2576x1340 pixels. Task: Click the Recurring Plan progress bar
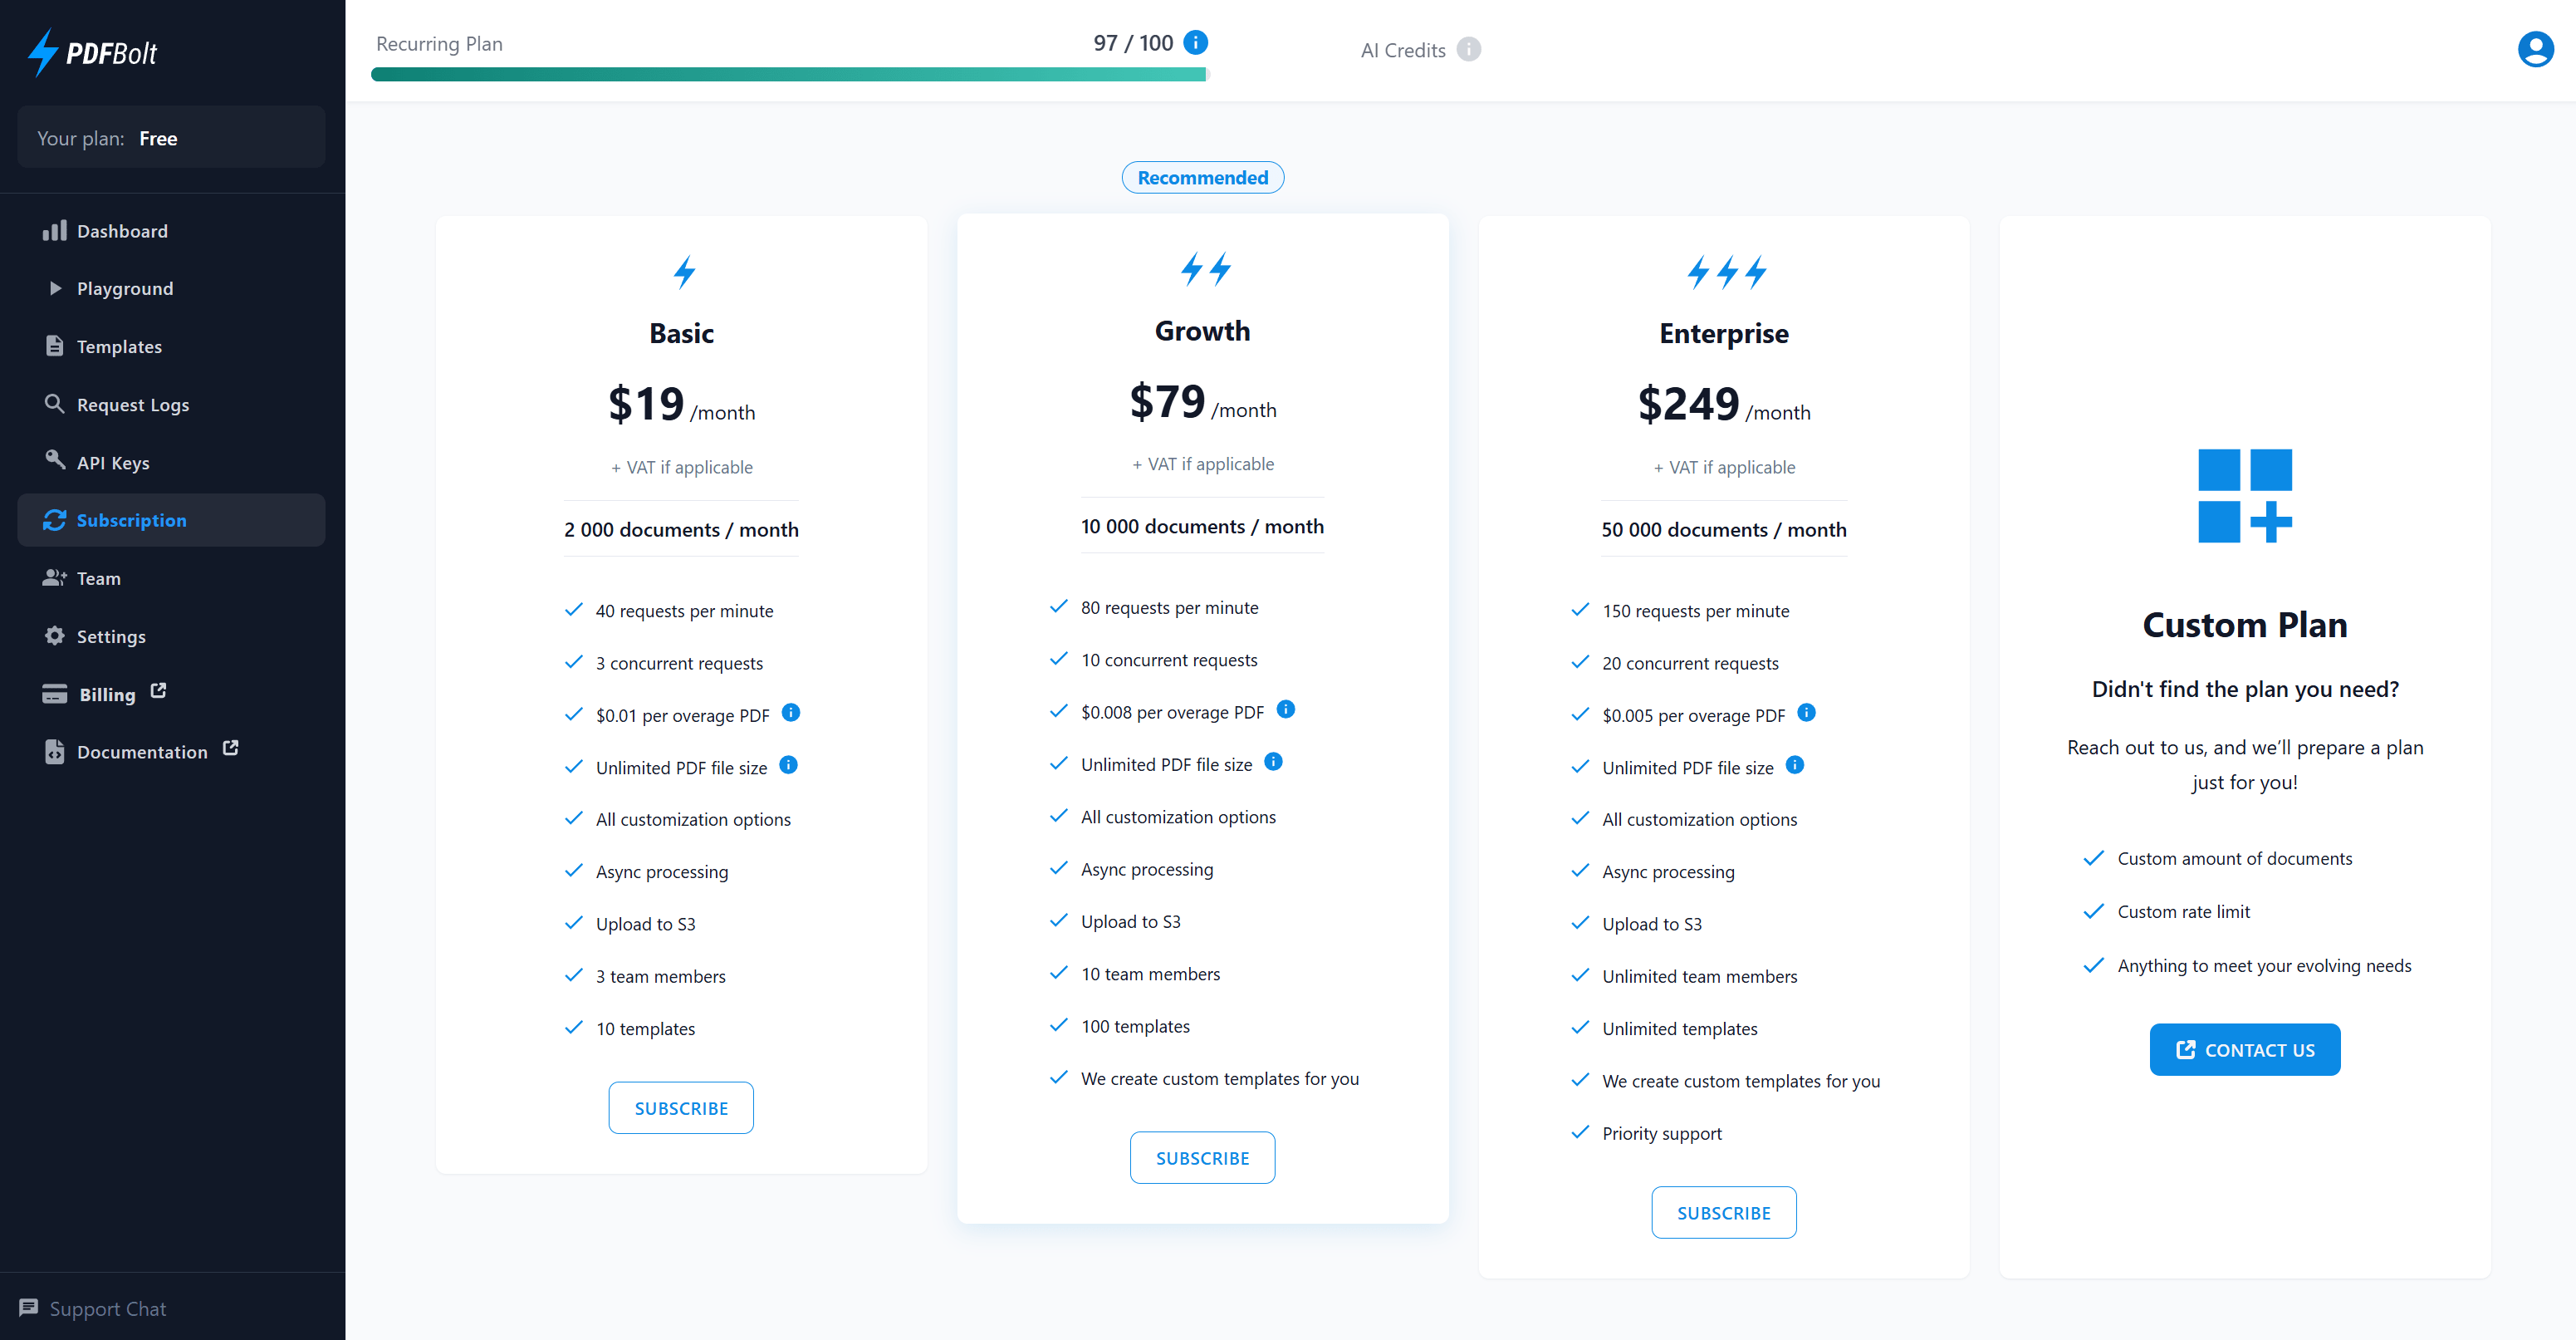789,73
